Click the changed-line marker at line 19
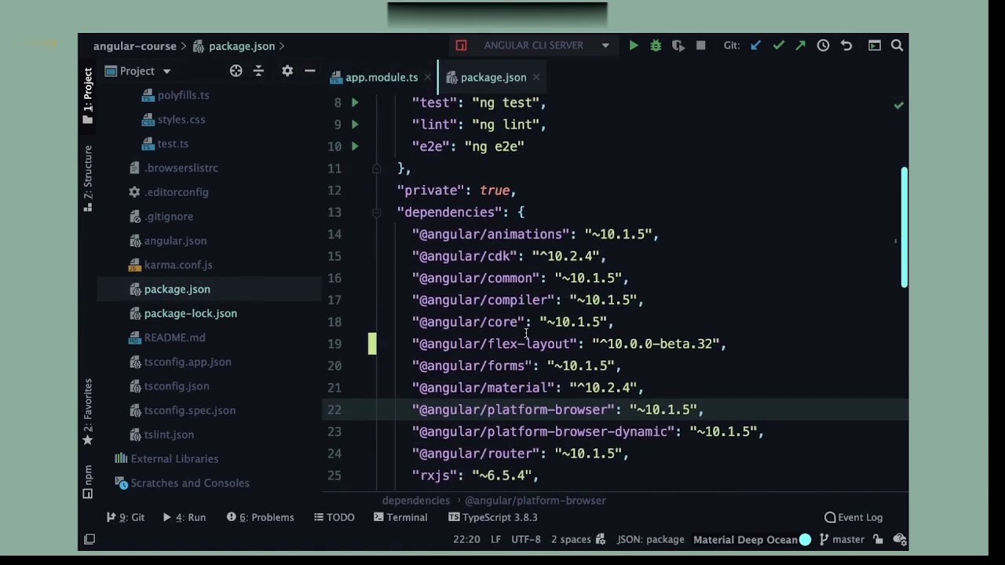The image size is (1005, 565). [372, 344]
